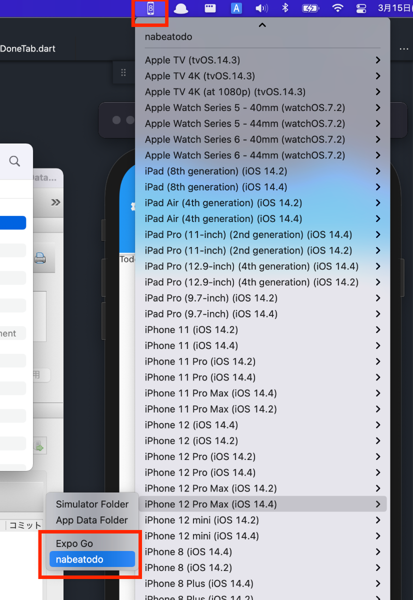The image size is (413, 600).
Task: Select iPhone 12 mini (iOS 14.2) entry
Action: 262,520
